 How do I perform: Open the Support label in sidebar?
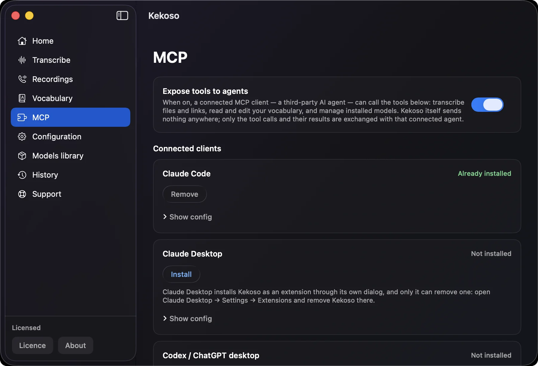click(47, 194)
